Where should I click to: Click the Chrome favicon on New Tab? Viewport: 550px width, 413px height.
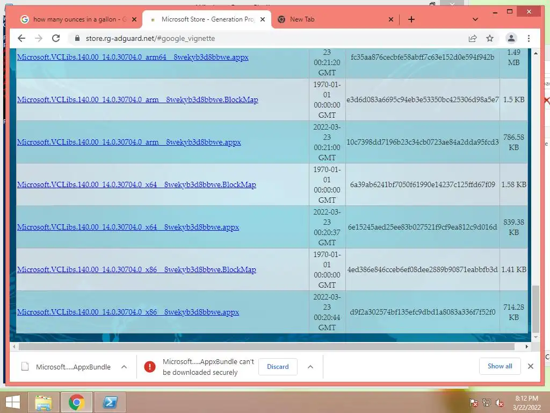[x=281, y=19]
